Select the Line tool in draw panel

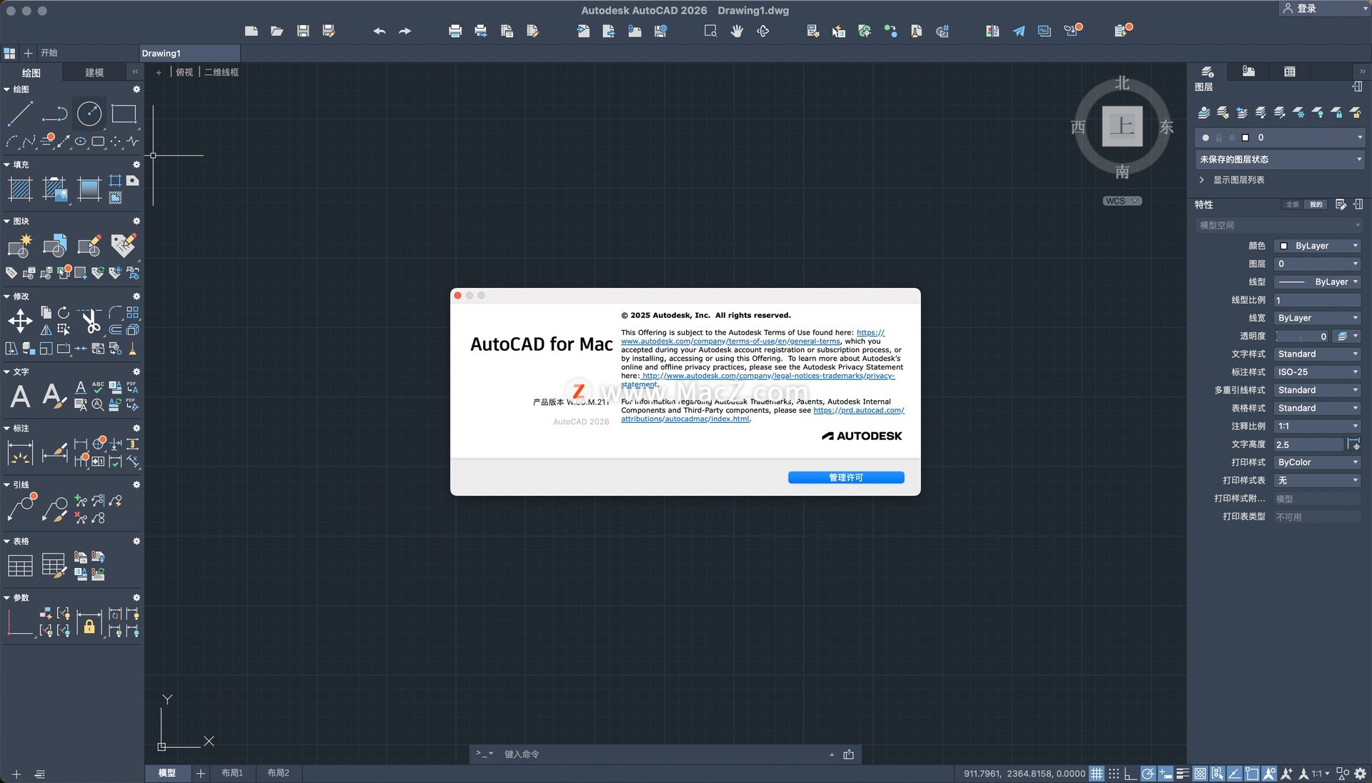tap(20, 114)
